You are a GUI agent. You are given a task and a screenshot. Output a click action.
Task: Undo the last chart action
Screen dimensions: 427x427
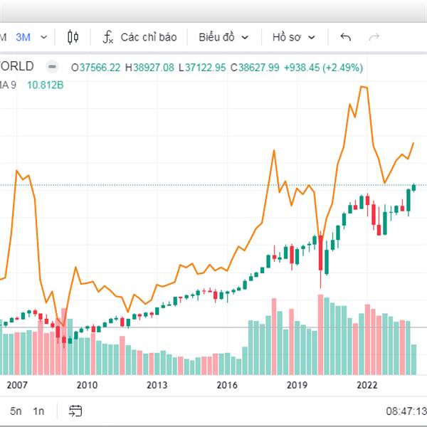point(346,37)
